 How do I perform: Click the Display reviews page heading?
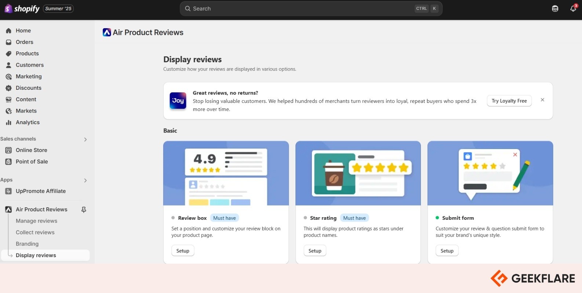pos(193,59)
